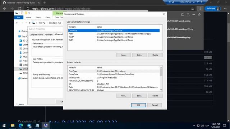Viewport: 230px width, 129px height.
Task: Click system variables scrollbar down arrow
Action: pyautogui.click(x=161, y=90)
